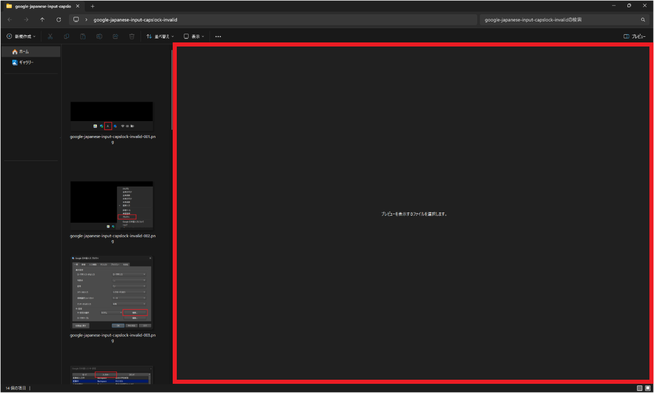This screenshot has width=654, height=393.
Task: Click the Delete trash can icon
Action: point(132,36)
